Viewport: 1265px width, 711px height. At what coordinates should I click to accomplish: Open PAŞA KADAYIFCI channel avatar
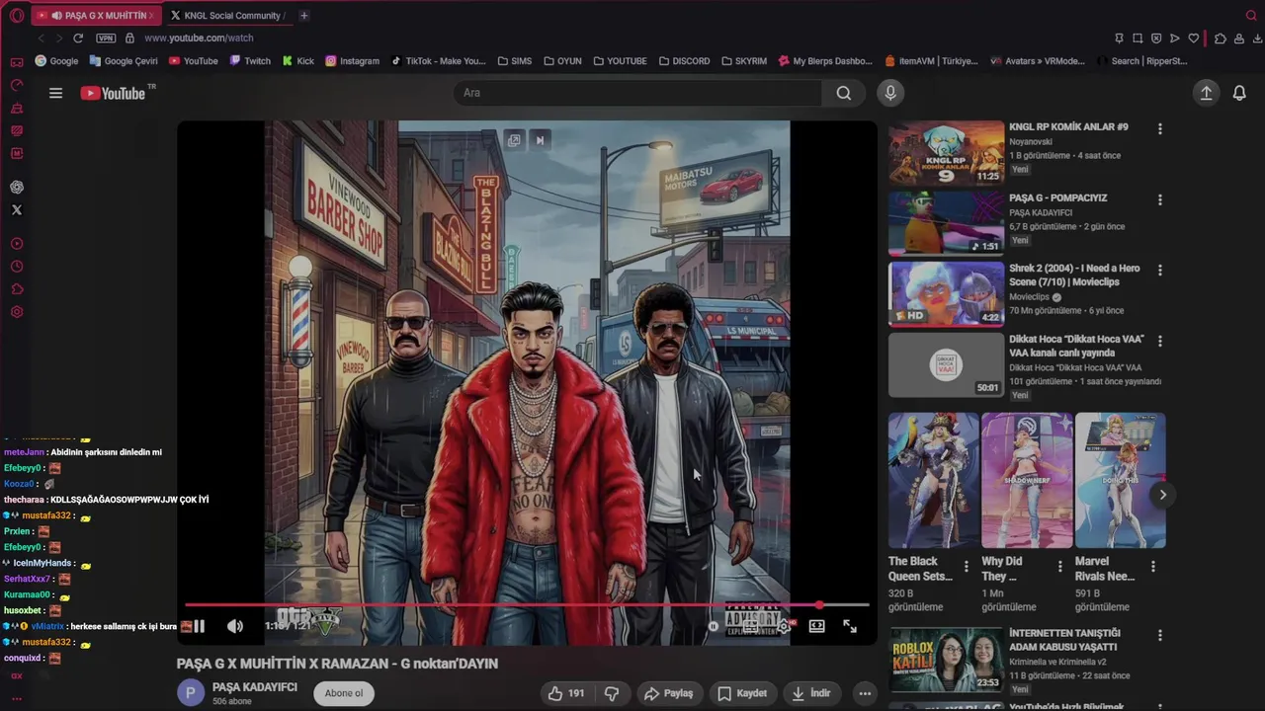tap(191, 693)
